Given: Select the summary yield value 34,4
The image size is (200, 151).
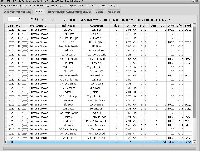Looking at the screenshot, I should pos(188,142).
